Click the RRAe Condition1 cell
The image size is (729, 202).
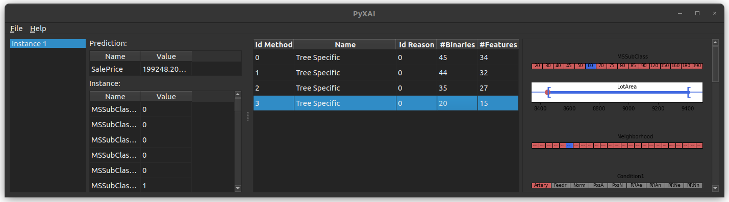tap(636, 185)
